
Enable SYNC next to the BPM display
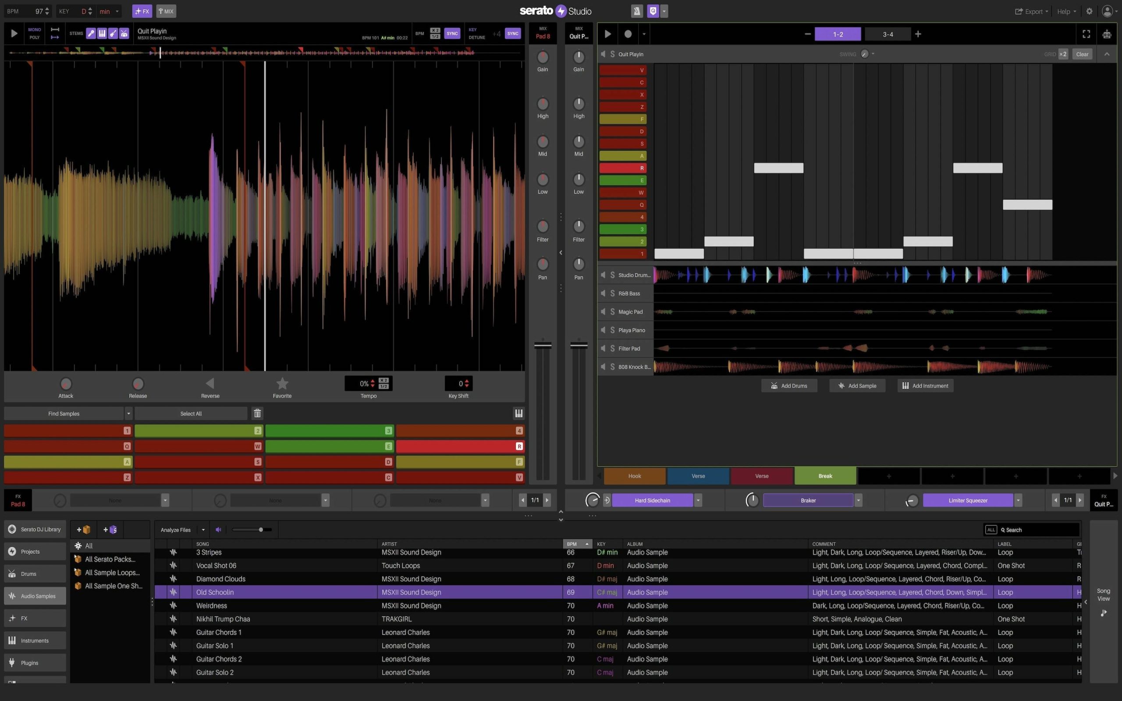(452, 33)
